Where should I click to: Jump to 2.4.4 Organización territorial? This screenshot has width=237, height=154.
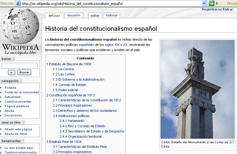(x=80, y=136)
